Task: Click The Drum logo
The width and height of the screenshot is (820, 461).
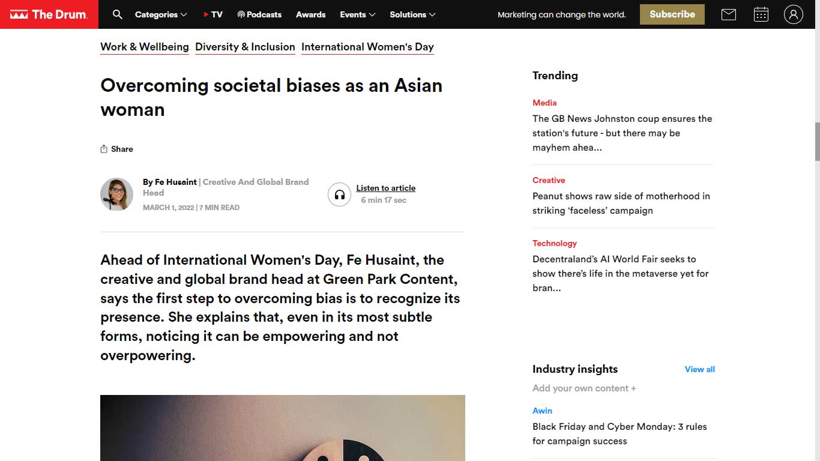Action: click(49, 14)
